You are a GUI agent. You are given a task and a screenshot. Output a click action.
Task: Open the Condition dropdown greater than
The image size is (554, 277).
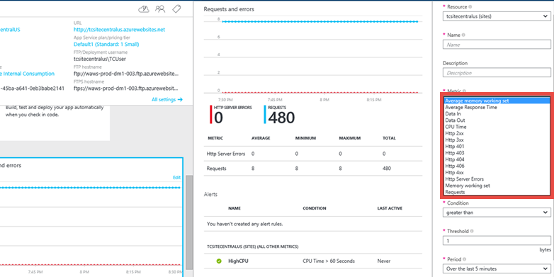pos(497,213)
